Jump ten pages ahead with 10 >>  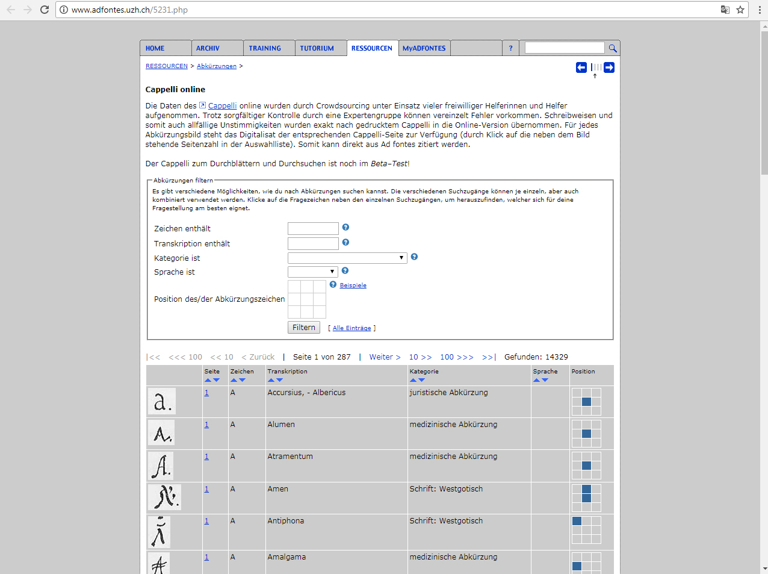420,357
